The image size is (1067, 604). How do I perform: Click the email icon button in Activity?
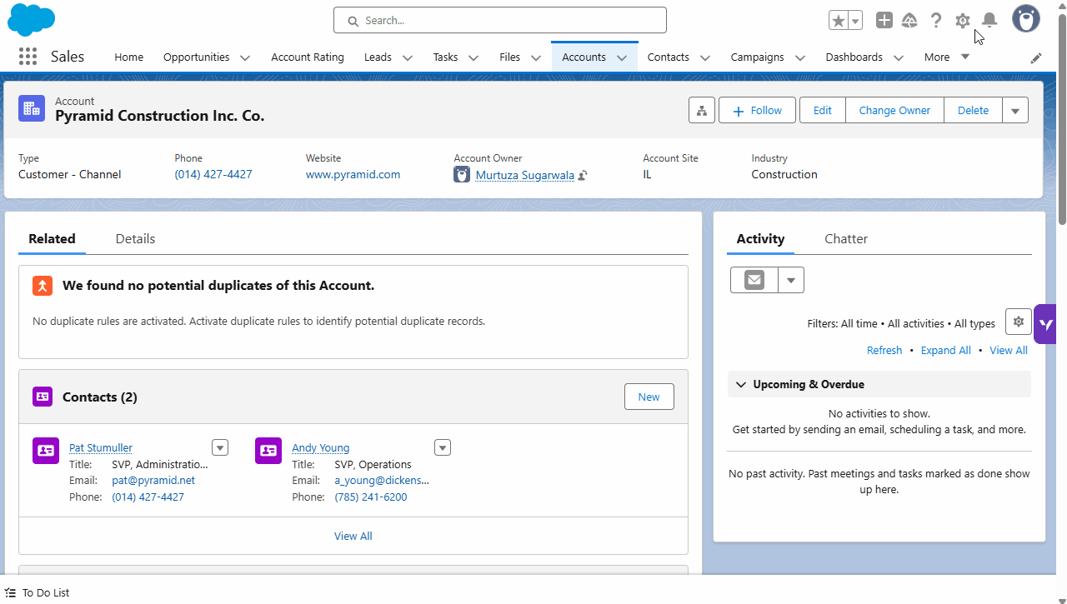[754, 280]
